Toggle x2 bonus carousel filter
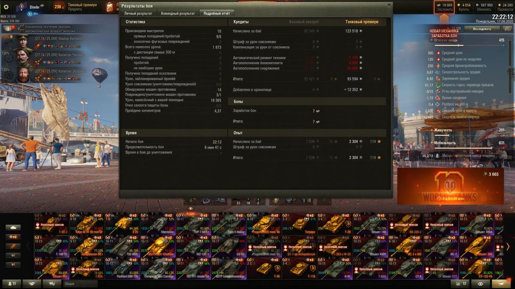 coord(13,237)
